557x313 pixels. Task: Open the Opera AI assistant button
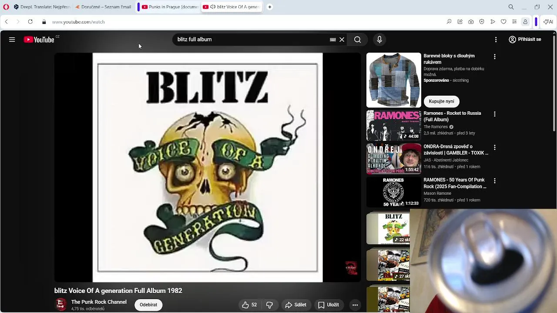[x=548, y=22]
